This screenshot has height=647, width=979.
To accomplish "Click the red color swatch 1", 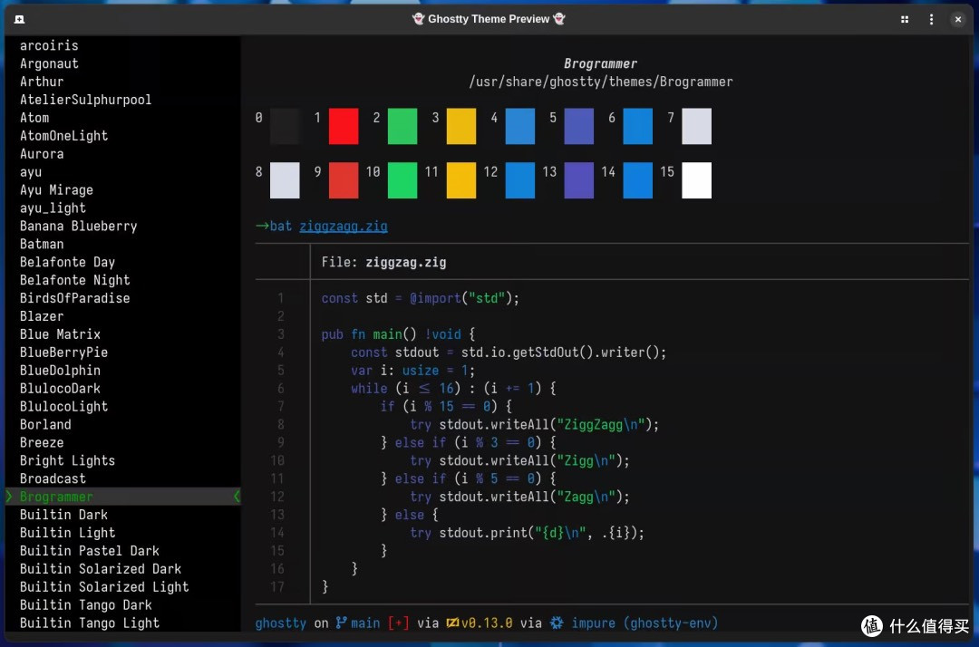I will click(344, 126).
